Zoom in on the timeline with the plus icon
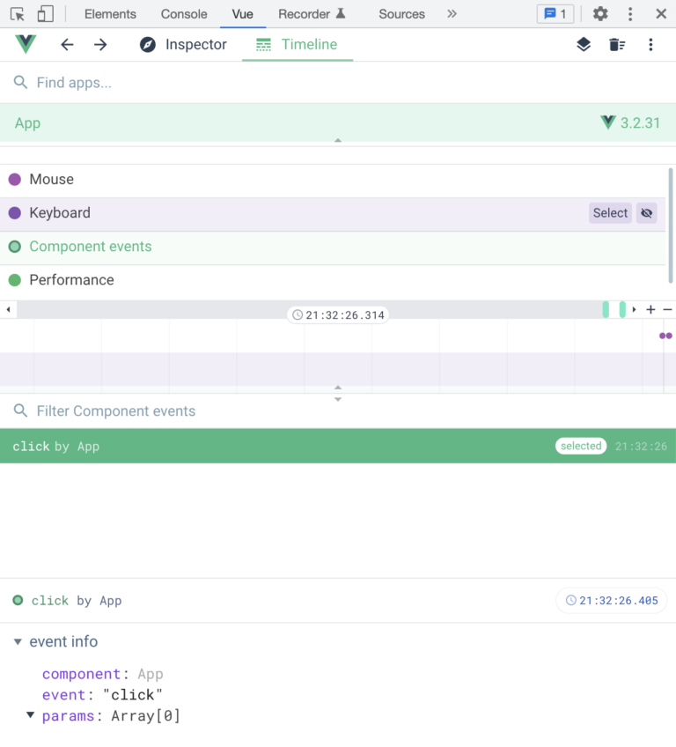676x747 pixels. (650, 310)
